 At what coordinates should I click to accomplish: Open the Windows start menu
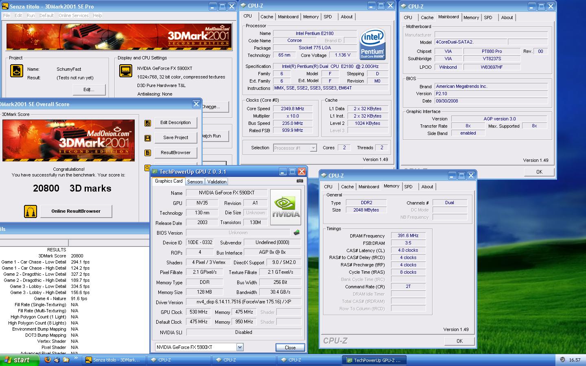tap(20, 360)
